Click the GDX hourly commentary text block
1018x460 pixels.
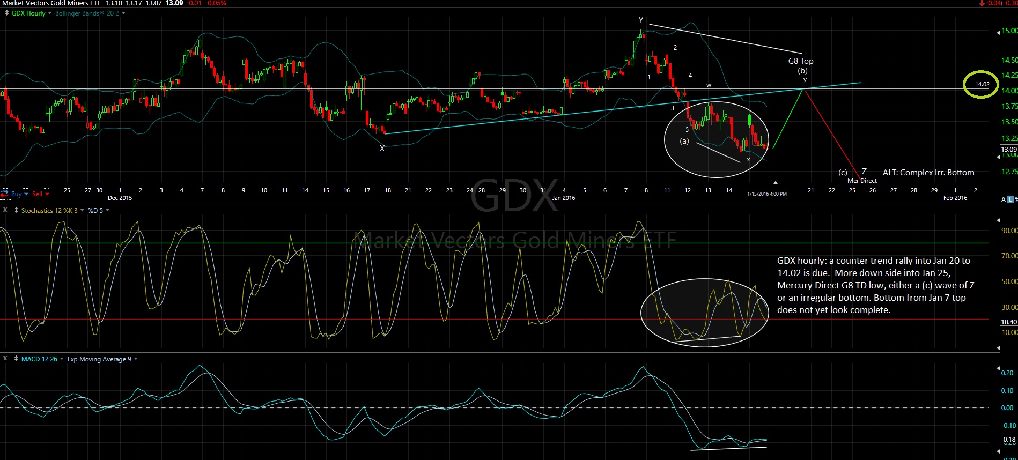click(876, 285)
